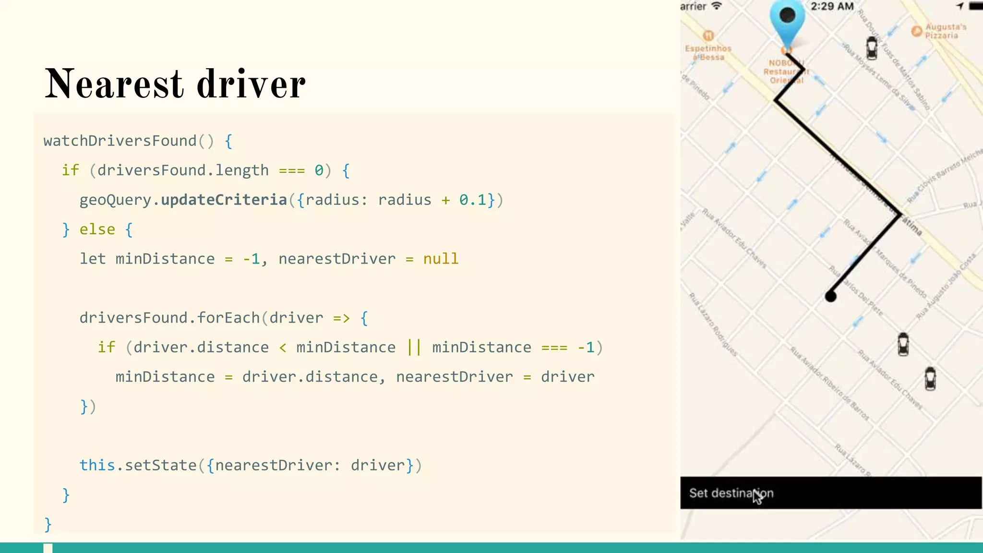Click the driversFound.length === 0 condition
Image resolution: width=983 pixels, height=553 pixels.
[210, 170]
